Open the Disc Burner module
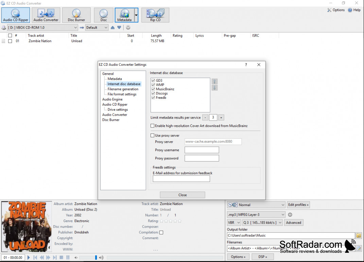 coord(76,15)
